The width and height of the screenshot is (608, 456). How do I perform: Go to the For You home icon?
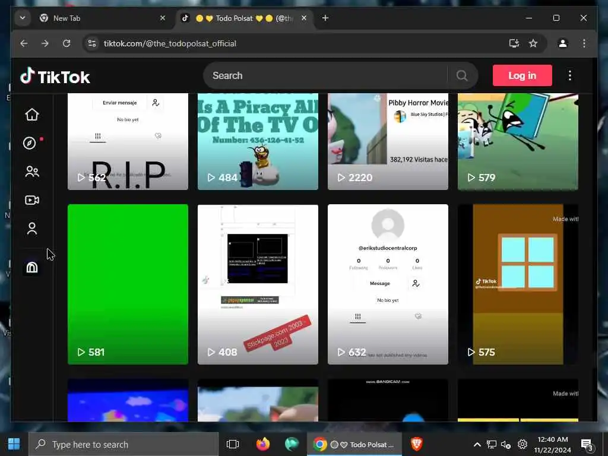[32, 115]
